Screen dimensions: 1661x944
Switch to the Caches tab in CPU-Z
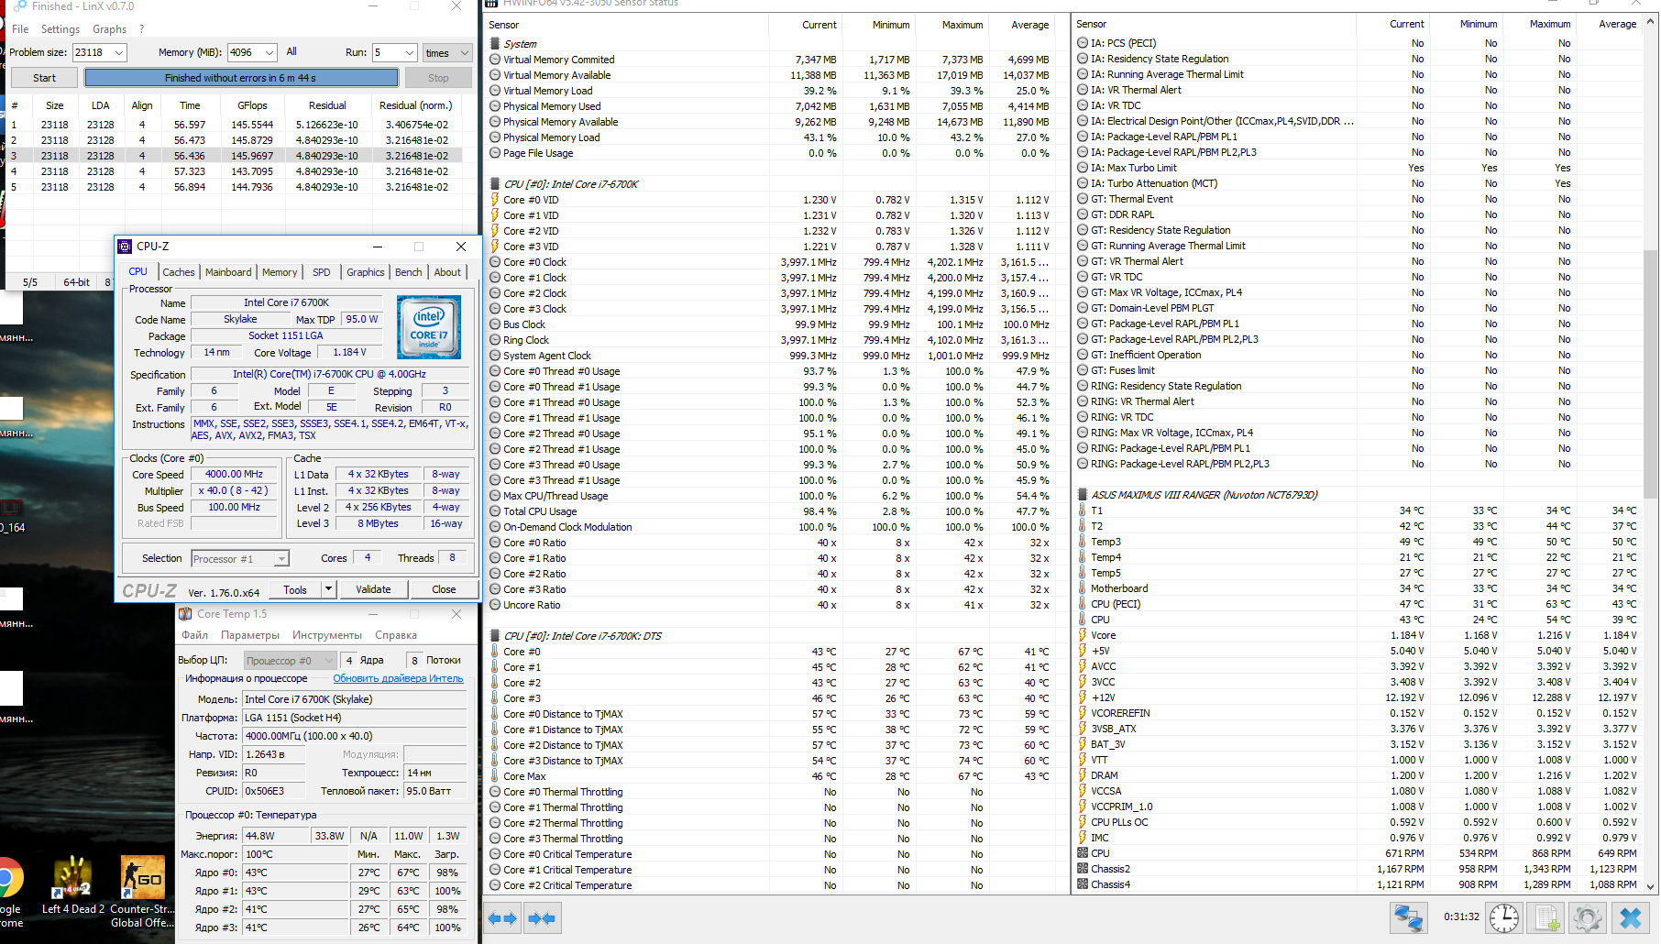point(179,272)
